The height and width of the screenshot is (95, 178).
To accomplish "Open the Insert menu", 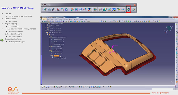I will tap(60, 19).
